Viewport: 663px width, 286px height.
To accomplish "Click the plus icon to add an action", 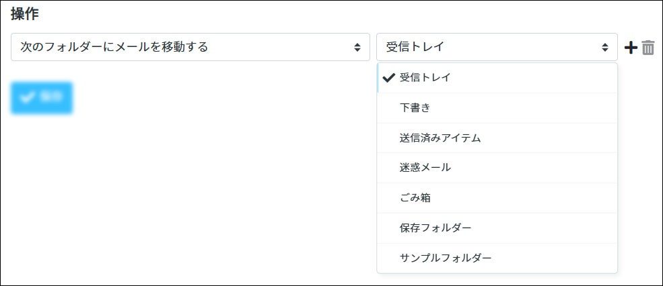I will pos(631,48).
